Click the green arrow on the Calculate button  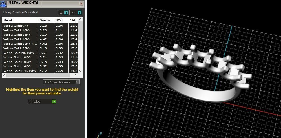point(54,101)
